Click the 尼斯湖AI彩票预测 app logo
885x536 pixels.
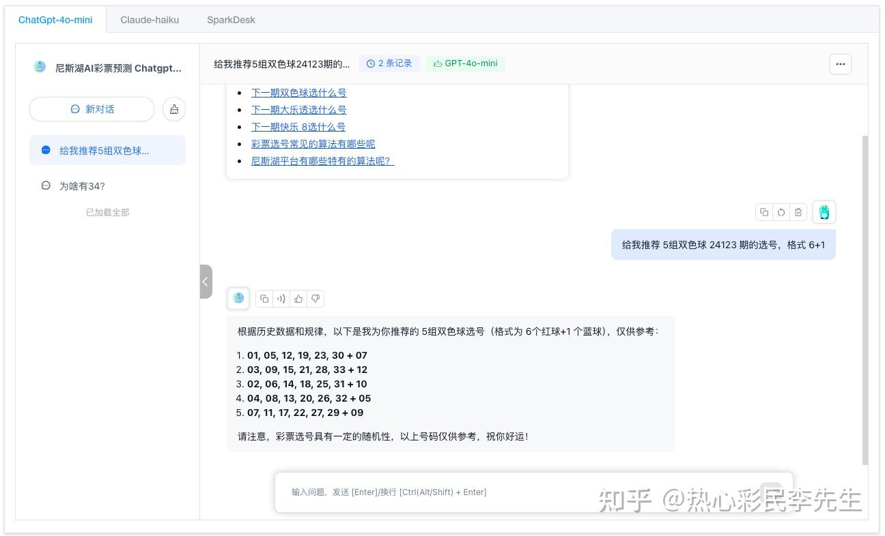coord(40,68)
